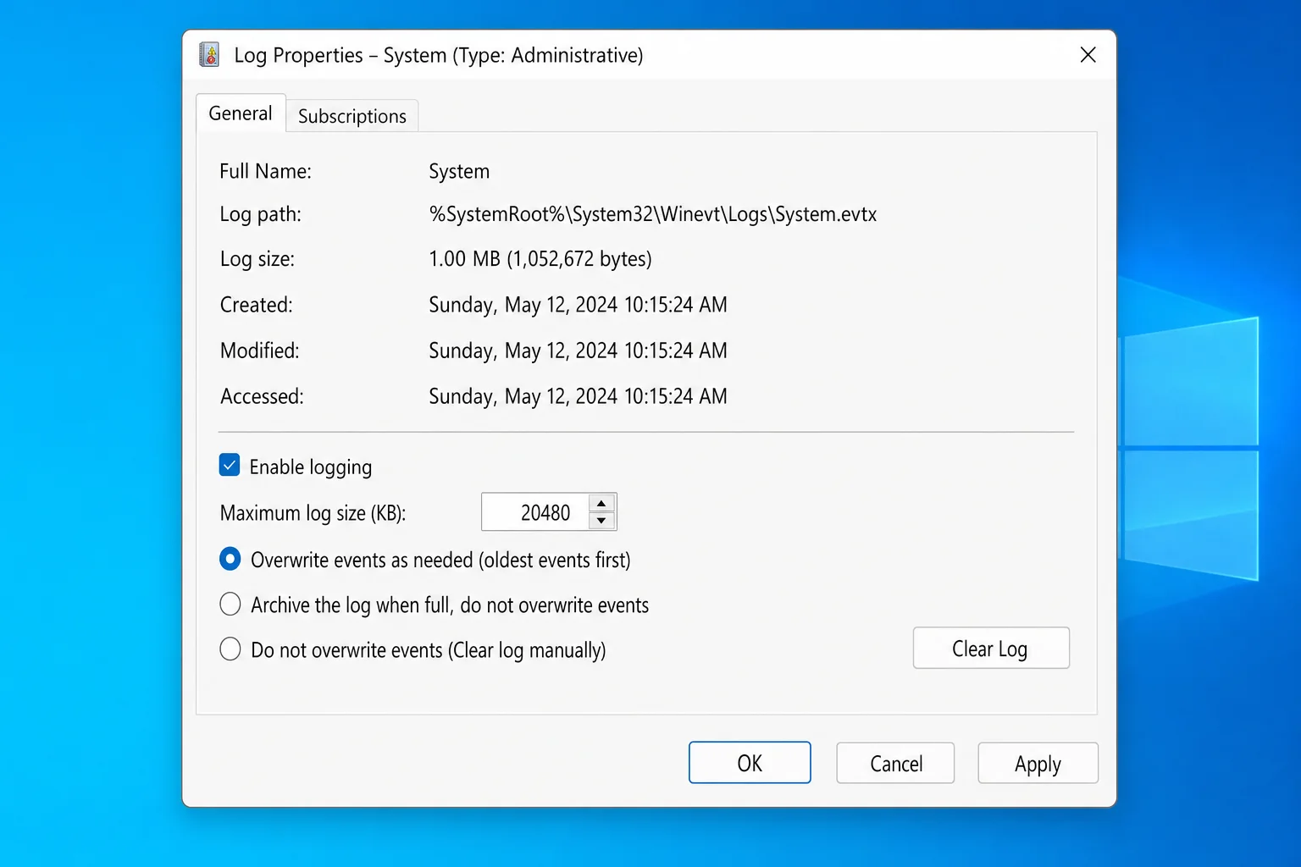Switch to the General tab
This screenshot has height=867, width=1301.
[241, 113]
